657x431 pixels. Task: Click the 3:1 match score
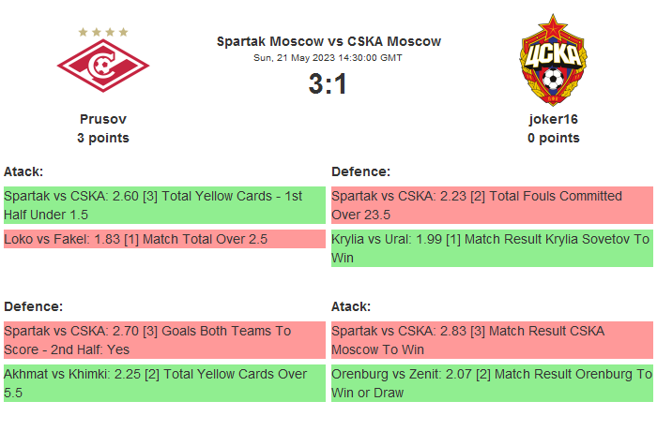(328, 84)
